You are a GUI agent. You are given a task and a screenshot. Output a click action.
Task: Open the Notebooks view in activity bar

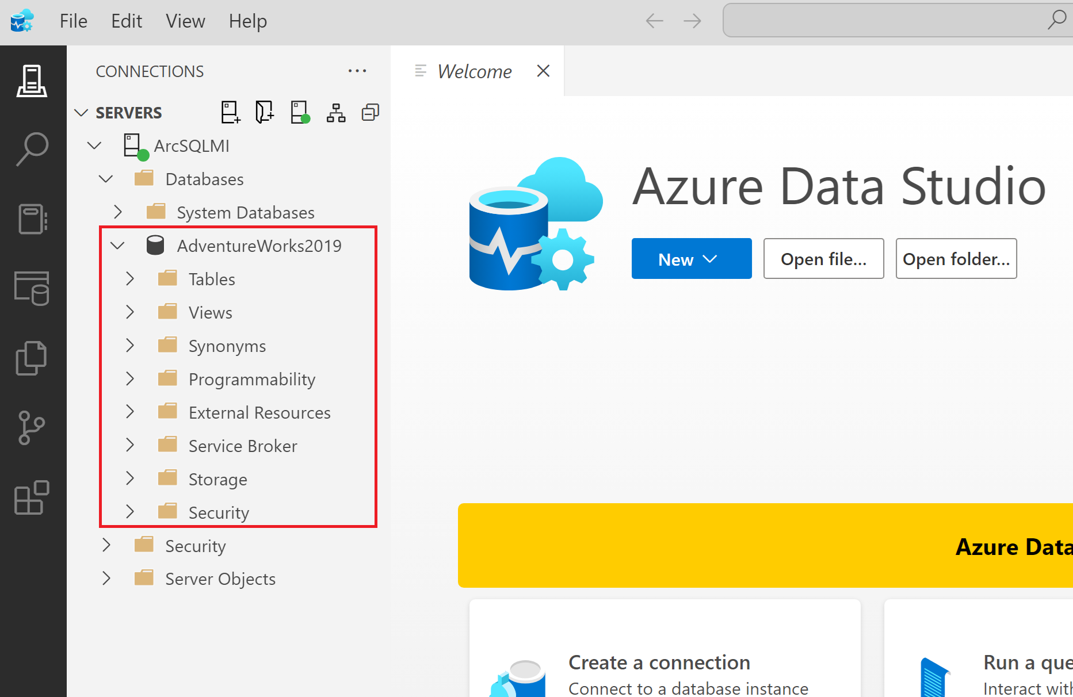coord(32,219)
